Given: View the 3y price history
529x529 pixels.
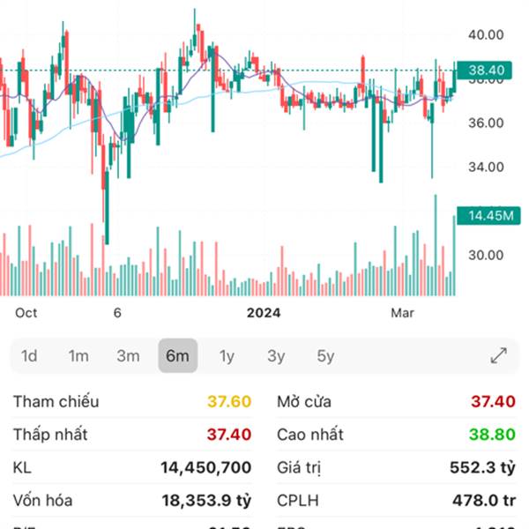Looking at the screenshot, I should [276, 356].
